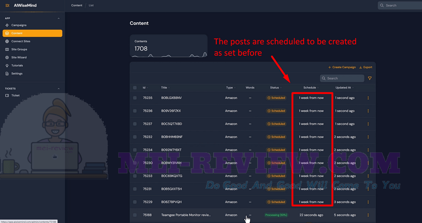Sort by Title column
The image size is (422, 223).
click(165, 88)
